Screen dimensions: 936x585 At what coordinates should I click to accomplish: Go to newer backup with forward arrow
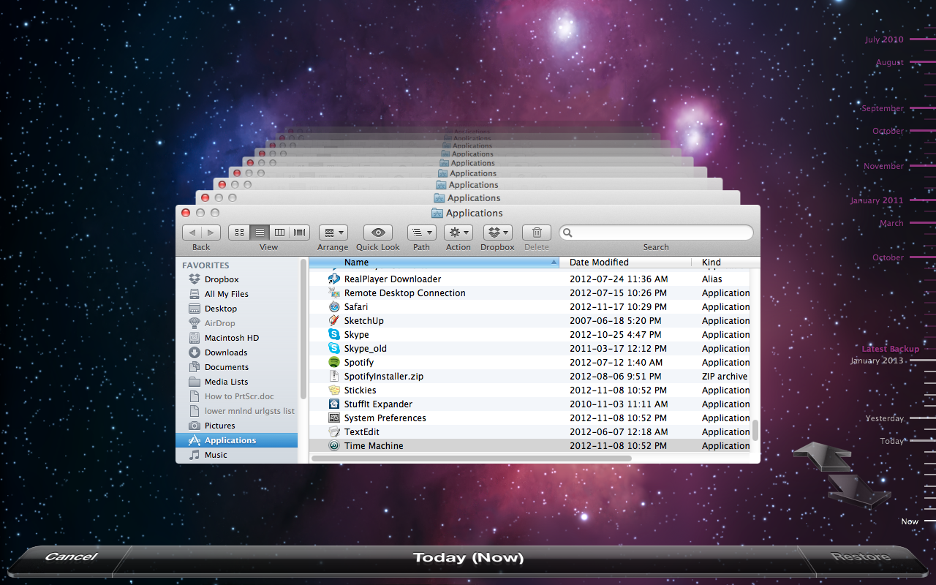[860, 490]
